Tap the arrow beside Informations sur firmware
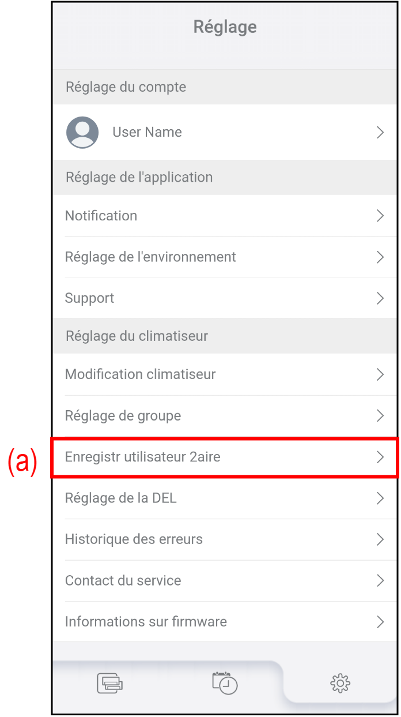Screen dimensions: 401x717 pos(380,622)
